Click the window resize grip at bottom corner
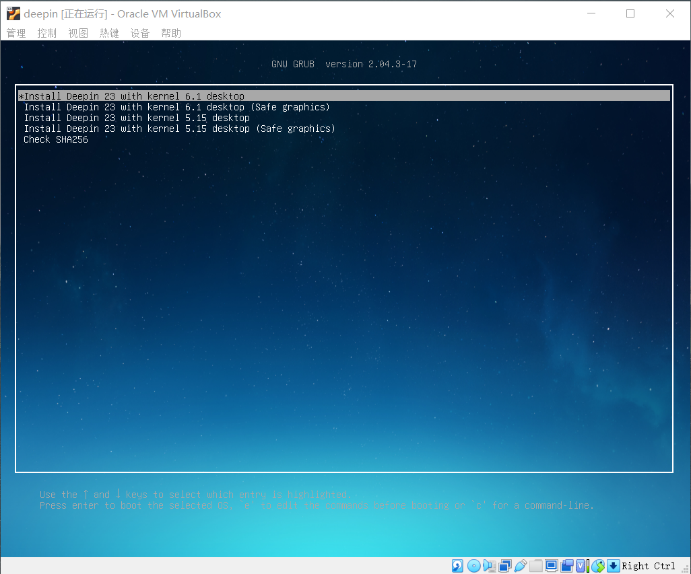 685,569
